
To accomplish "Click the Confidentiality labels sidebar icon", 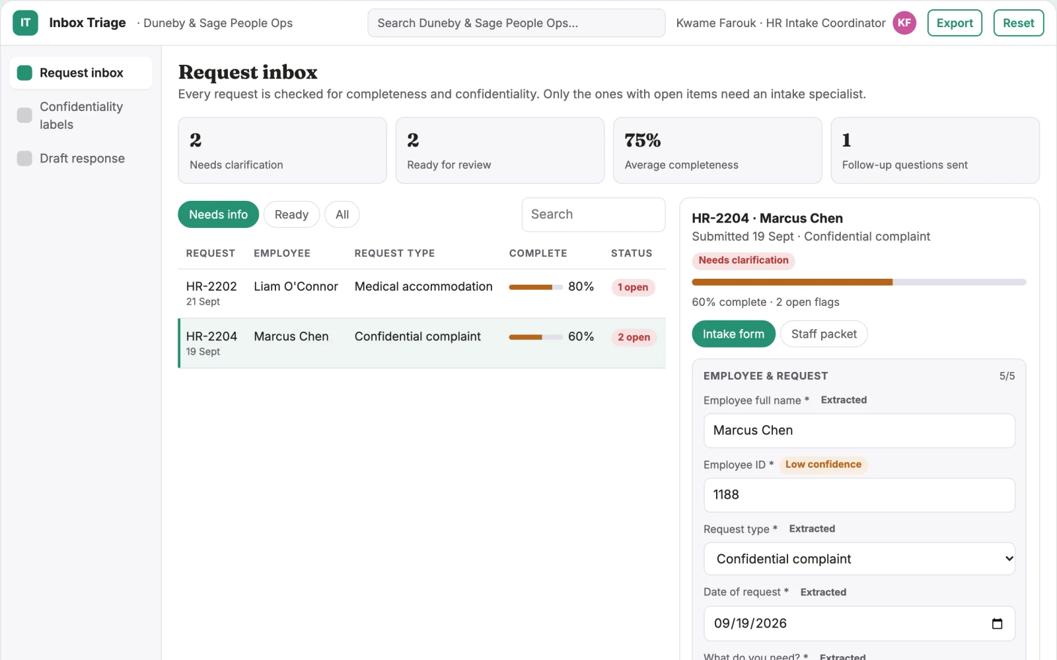I will pos(24,115).
